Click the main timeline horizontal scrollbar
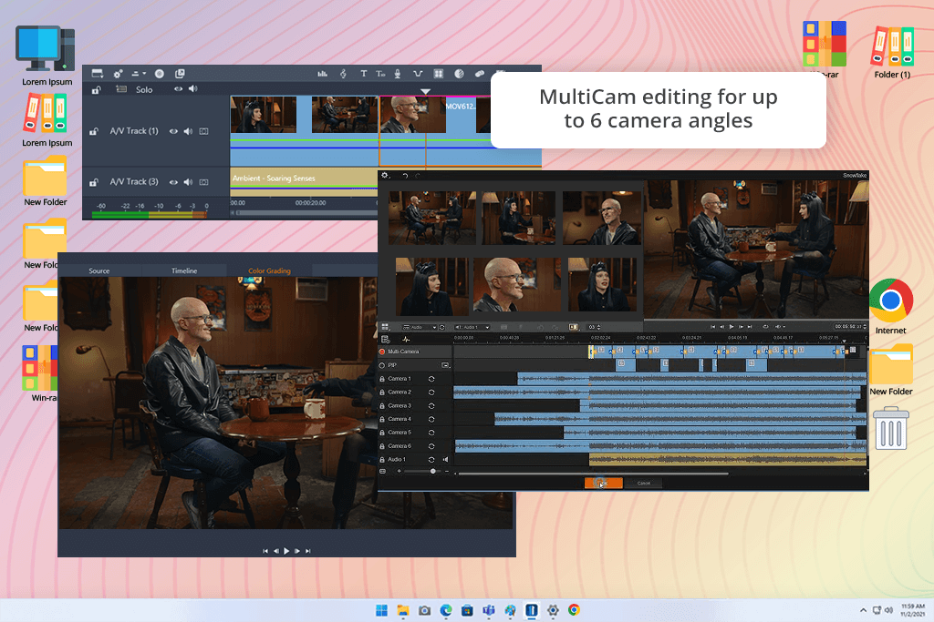Image resolution: width=934 pixels, height=622 pixels. coord(306,213)
